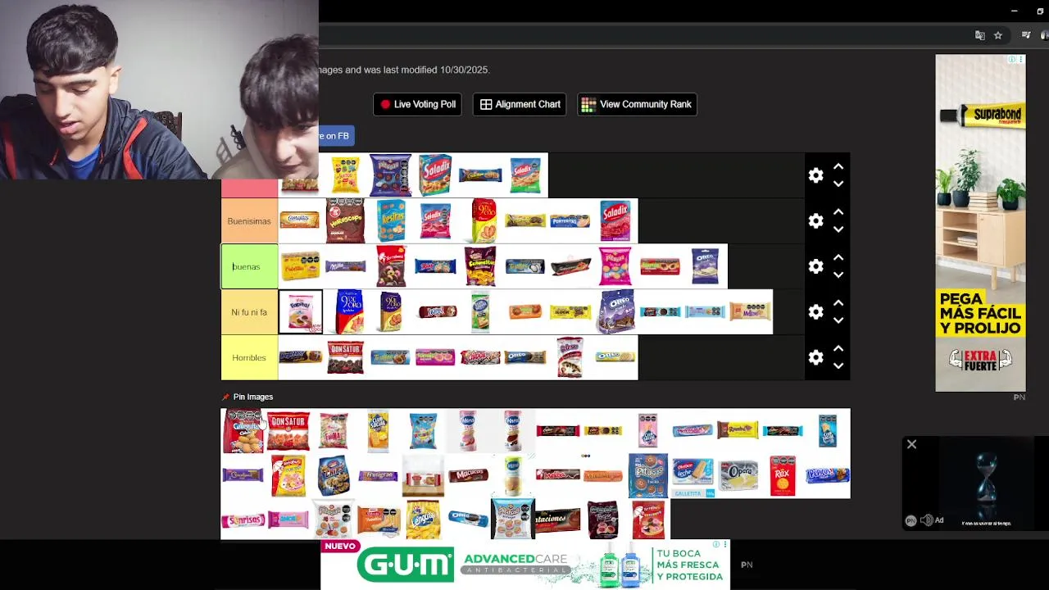Click the Buenisimas tier label
The height and width of the screenshot is (590, 1049).
249,221
